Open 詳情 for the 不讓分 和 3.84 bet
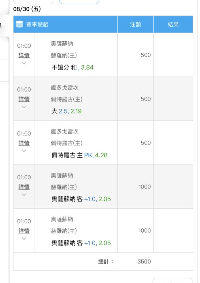The image size is (200, 283). pyautogui.click(x=24, y=55)
